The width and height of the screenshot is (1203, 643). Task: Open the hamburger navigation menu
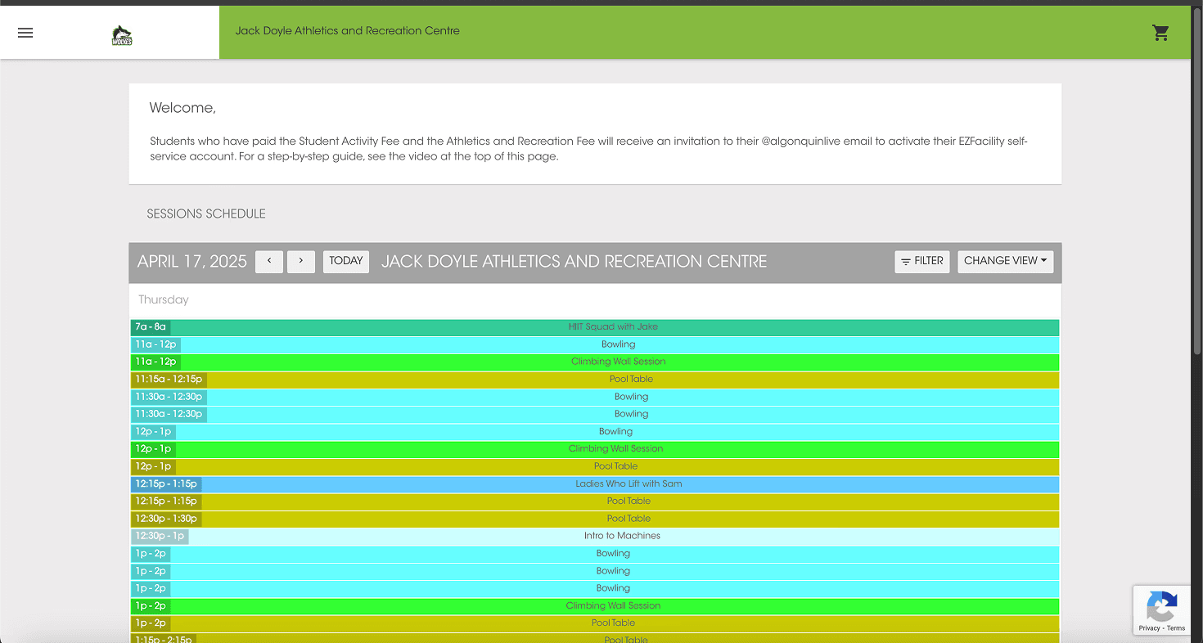click(x=25, y=33)
